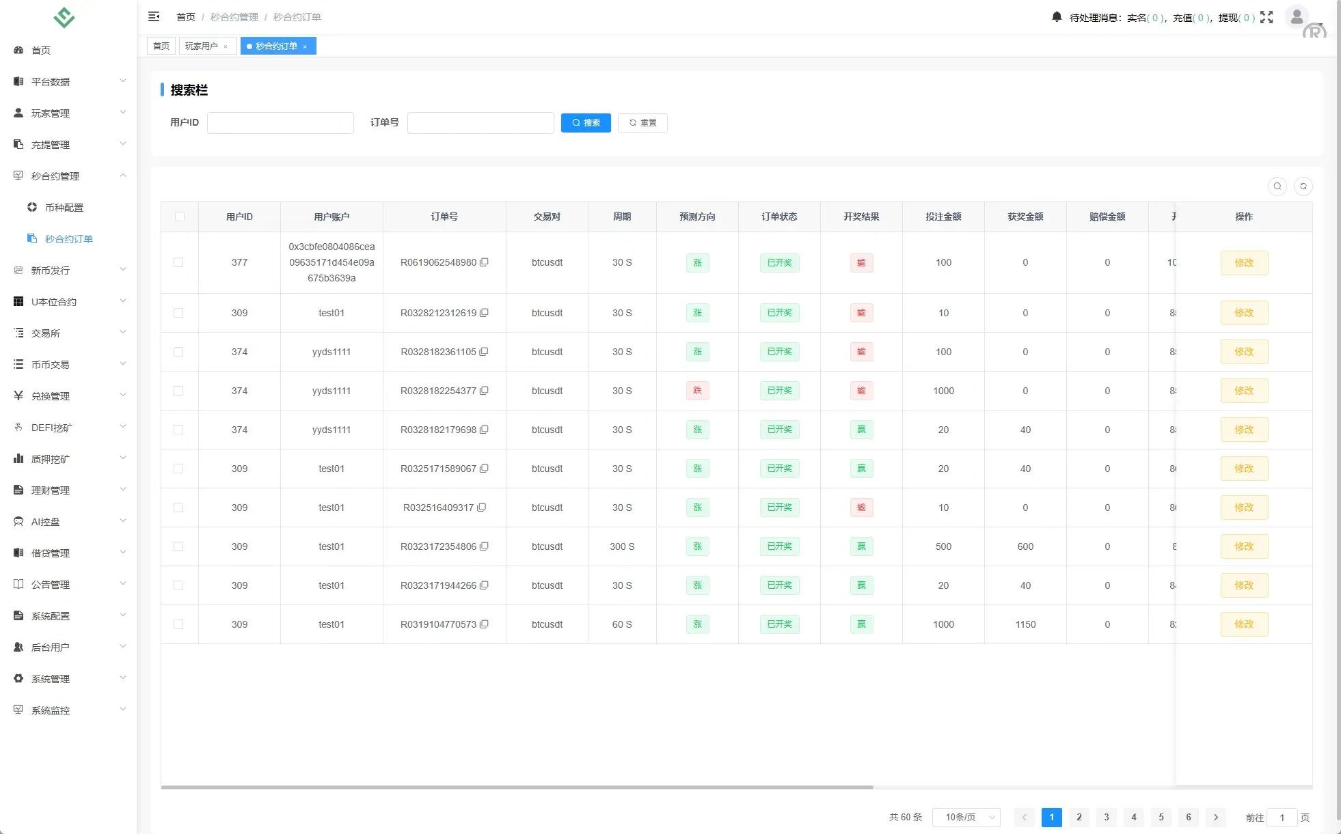
Task: Click the round search icon above table
Action: tap(1277, 186)
